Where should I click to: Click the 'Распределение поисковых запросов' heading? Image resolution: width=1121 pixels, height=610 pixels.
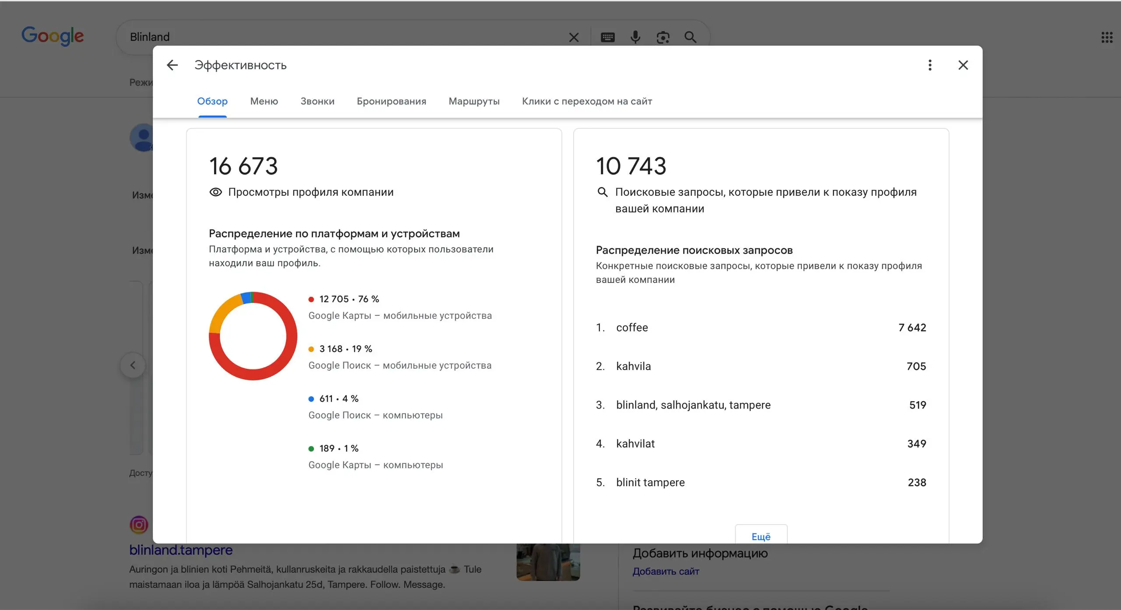pyautogui.click(x=694, y=250)
